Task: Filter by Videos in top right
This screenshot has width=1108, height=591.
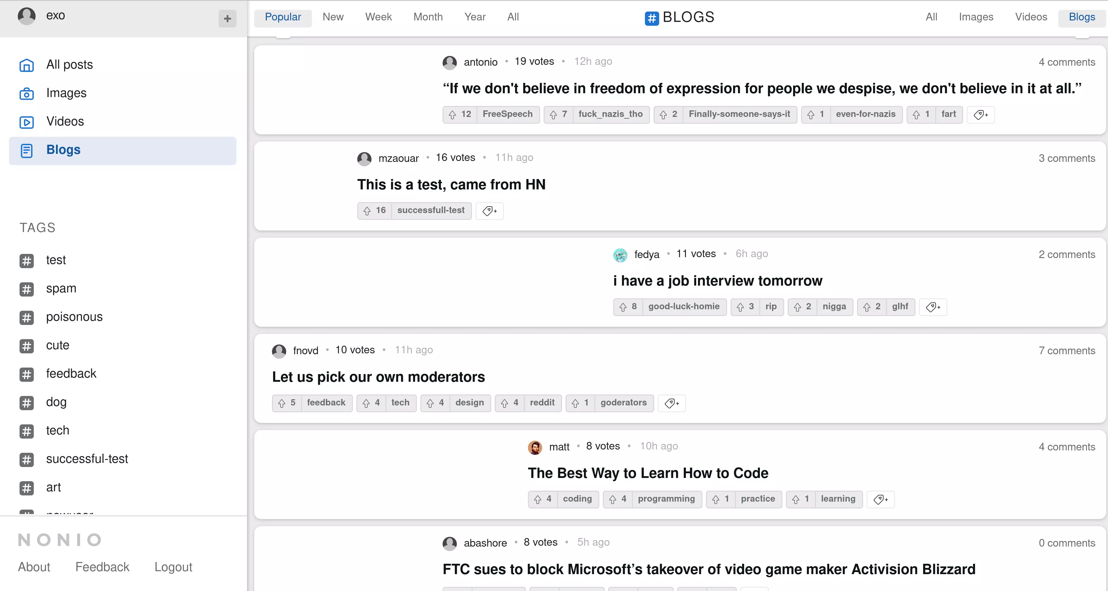Action: [1031, 17]
